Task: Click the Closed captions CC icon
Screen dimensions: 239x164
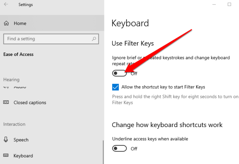Action: pos(6,103)
